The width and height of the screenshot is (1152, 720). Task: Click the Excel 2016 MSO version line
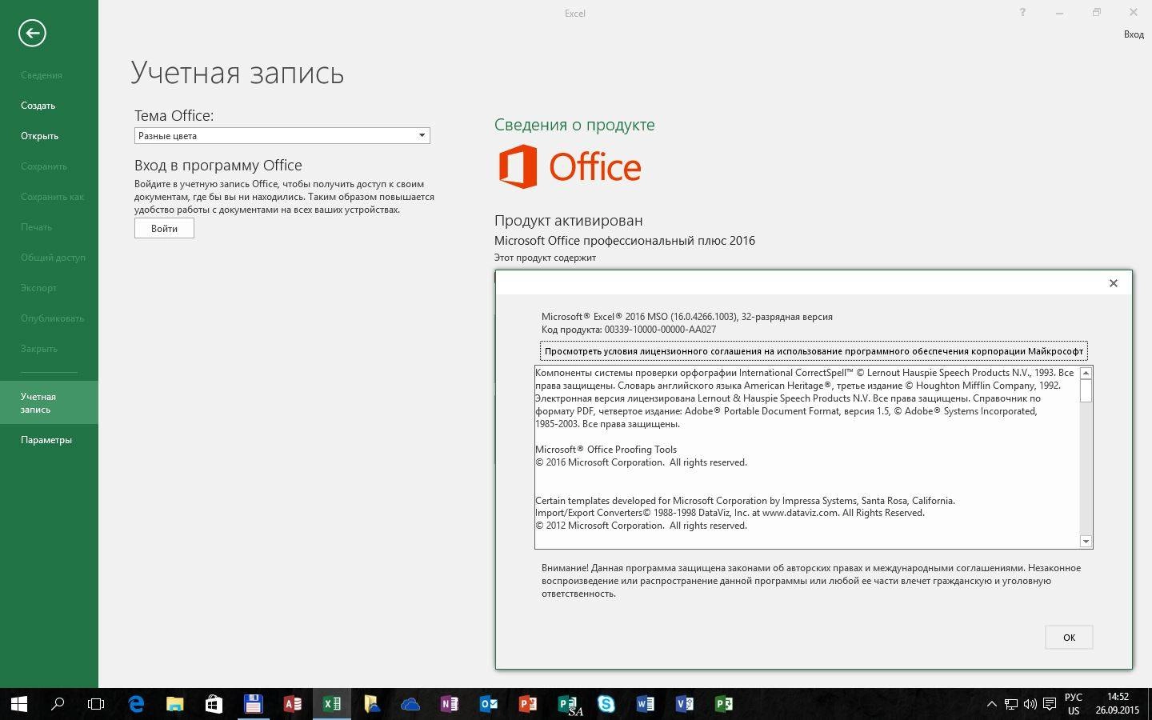[x=686, y=317]
